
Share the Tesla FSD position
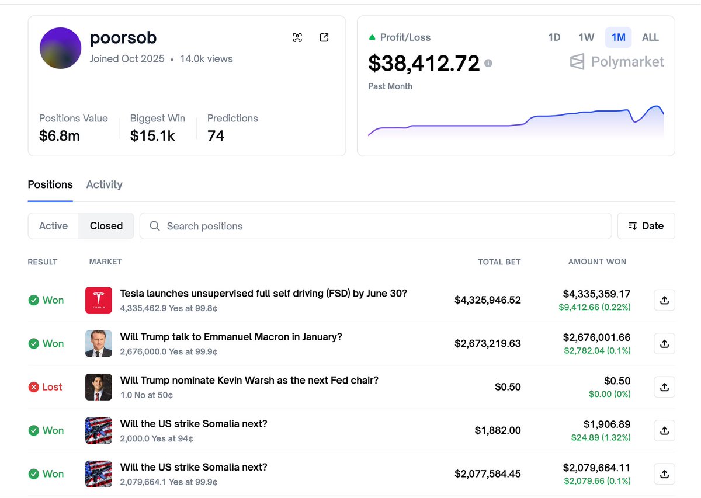[x=664, y=300]
